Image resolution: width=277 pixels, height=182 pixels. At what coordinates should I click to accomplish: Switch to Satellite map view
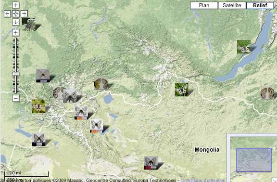[232, 5]
